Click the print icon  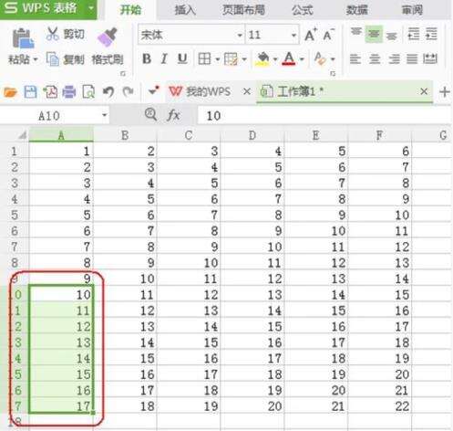69,92
